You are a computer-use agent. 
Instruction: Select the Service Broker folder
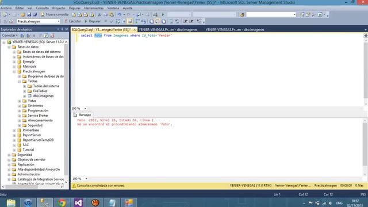click(x=38, y=116)
